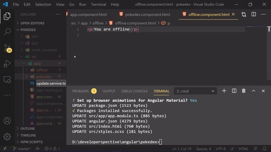Viewport: 271px width, 152px height.
Task: Click the master branch indicator in status bar
Action: coord(22,149)
